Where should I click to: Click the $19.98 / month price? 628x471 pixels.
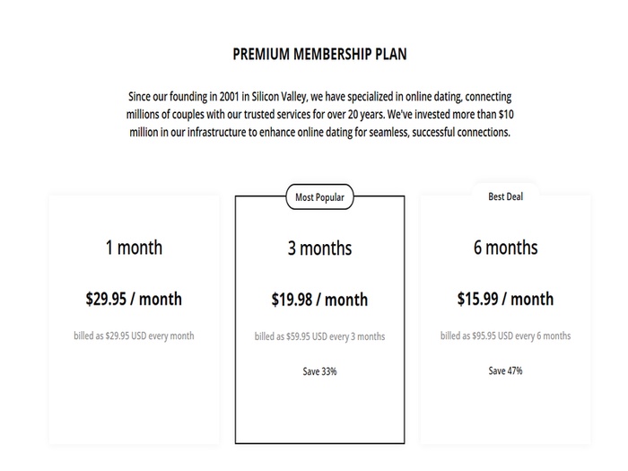pos(319,300)
